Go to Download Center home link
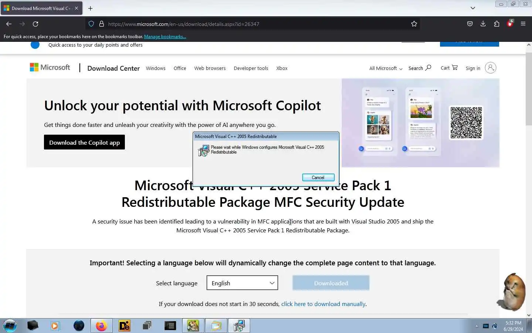This screenshot has width=532, height=333. pos(113,68)
